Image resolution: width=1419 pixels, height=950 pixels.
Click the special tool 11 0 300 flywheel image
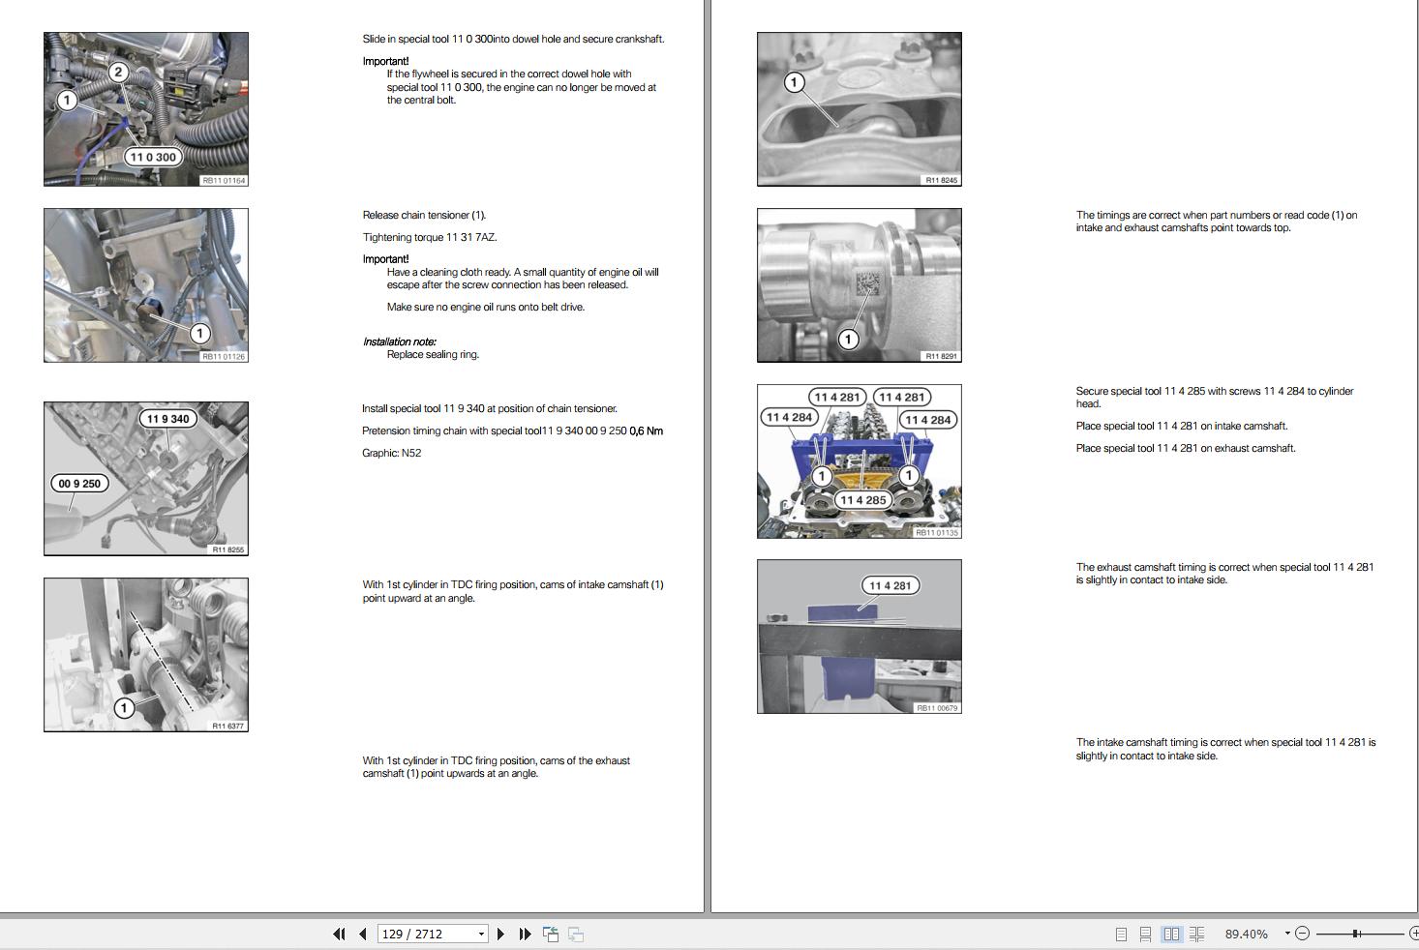click(x=146, y=109)
